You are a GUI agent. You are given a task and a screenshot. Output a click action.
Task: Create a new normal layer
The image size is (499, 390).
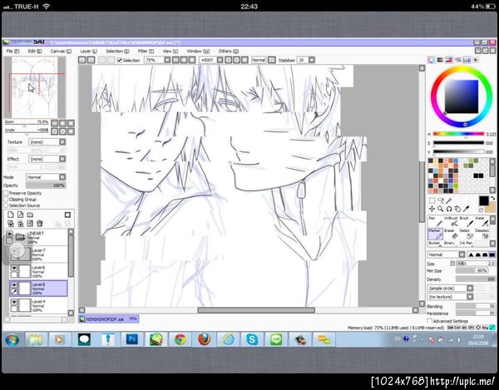click(x=11, y=215)
